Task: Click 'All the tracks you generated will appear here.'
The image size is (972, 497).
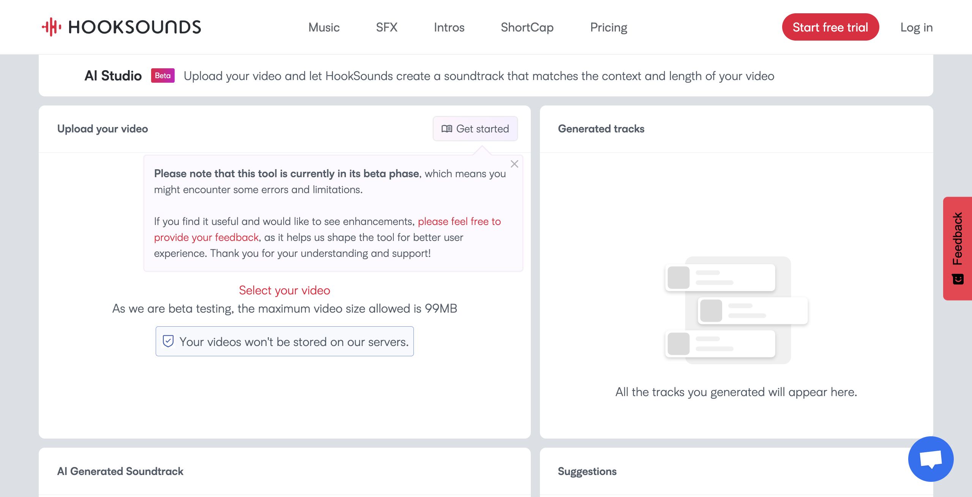Action: (x=736, y=392)
